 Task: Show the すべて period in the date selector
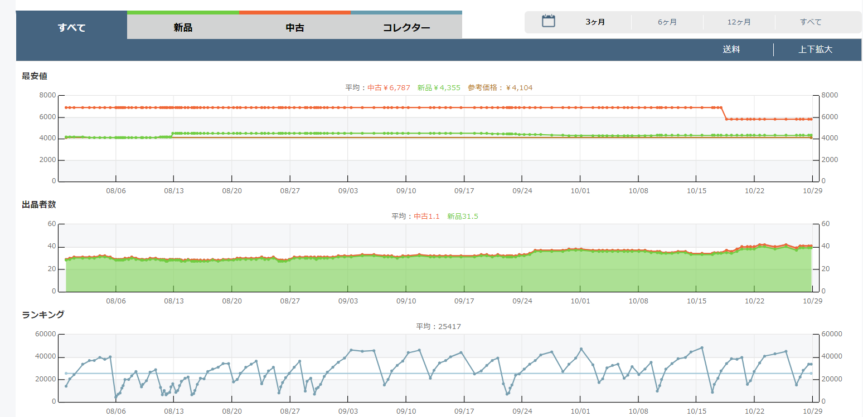[x=811, y=22]
